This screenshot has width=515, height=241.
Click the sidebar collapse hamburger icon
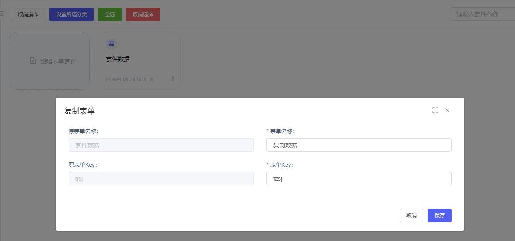[x=2, y=14]
